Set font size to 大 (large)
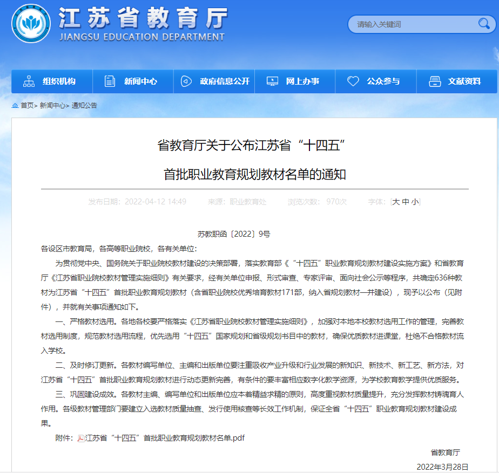The image size is (499, 473). click(x=396, y=202)
